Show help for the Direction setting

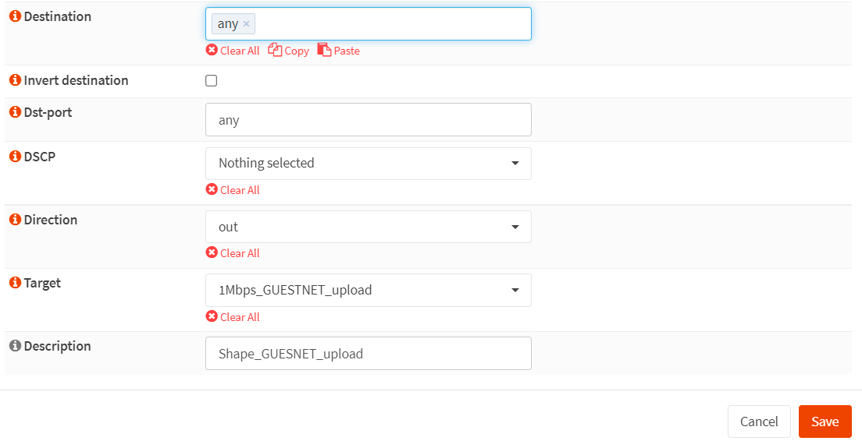[15, 220]
